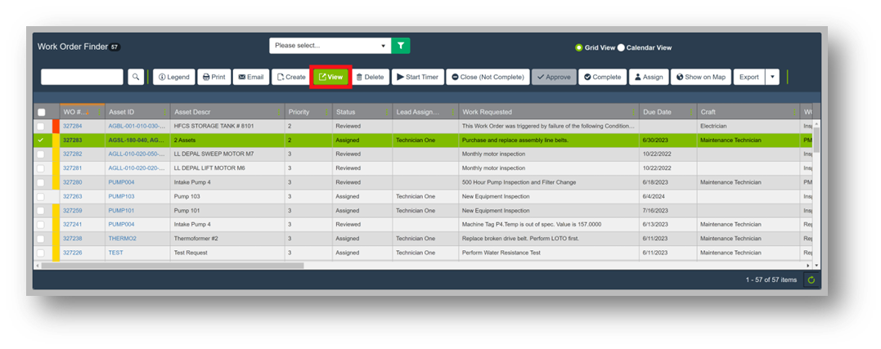The width and height of the screenshot is (881, 349).
Task: Open the Priority column header menu
Action: [x=326, y=112]
